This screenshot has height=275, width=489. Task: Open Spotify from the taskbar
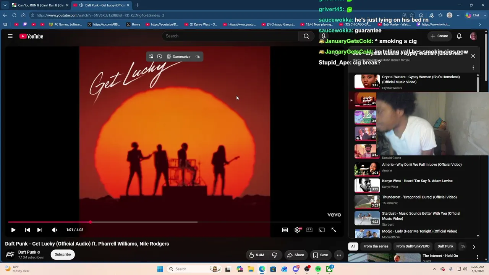[318, 269]
